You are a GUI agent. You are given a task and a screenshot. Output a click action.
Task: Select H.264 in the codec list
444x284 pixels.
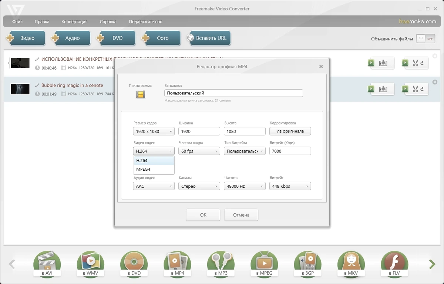[154, 161]
